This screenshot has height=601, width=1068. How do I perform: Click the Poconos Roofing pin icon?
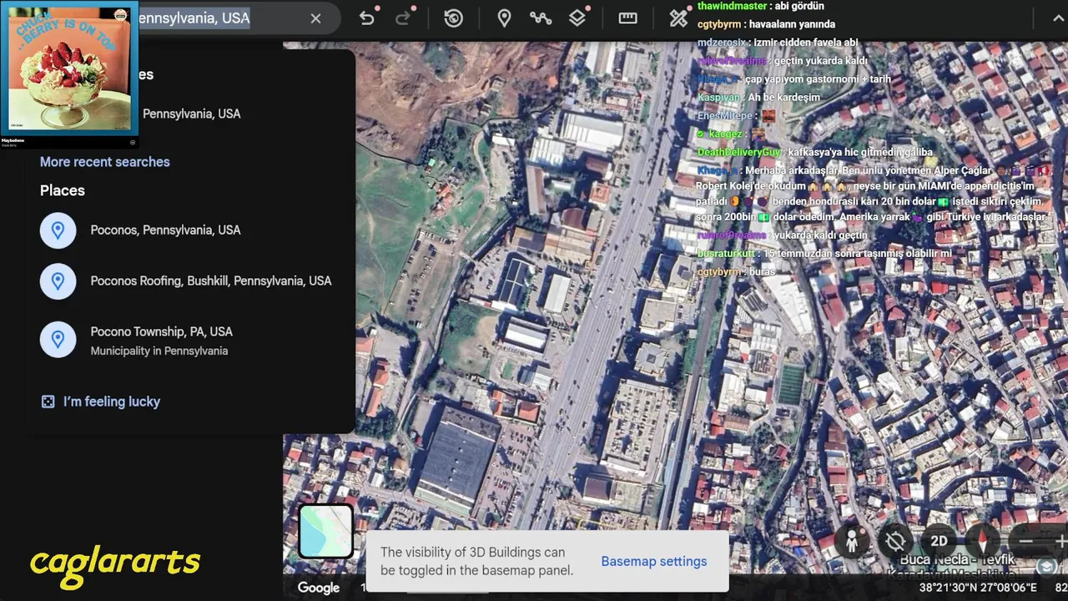(x=58, y=281)
